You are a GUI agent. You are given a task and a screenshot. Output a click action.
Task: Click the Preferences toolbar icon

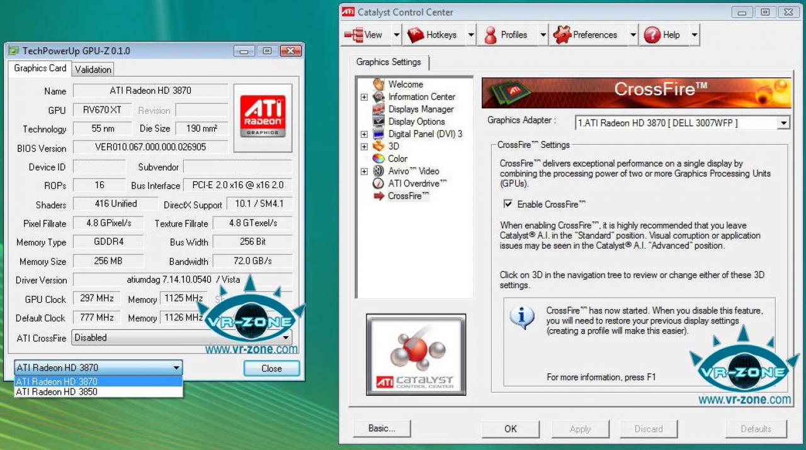(x=562, y=35)
